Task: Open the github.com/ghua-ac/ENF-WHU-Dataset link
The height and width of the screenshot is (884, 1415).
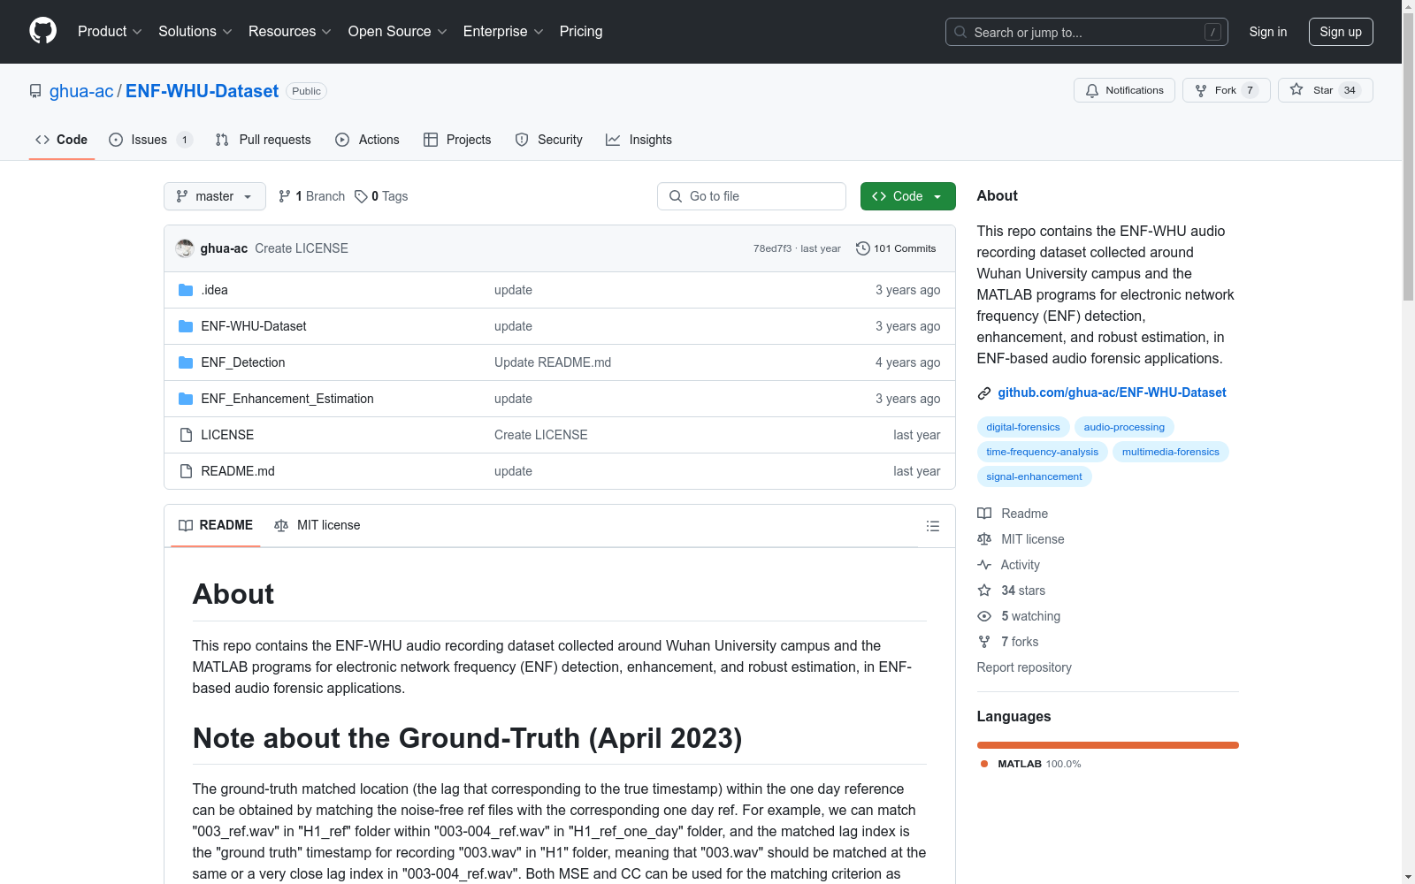Action: [1112, 392]
